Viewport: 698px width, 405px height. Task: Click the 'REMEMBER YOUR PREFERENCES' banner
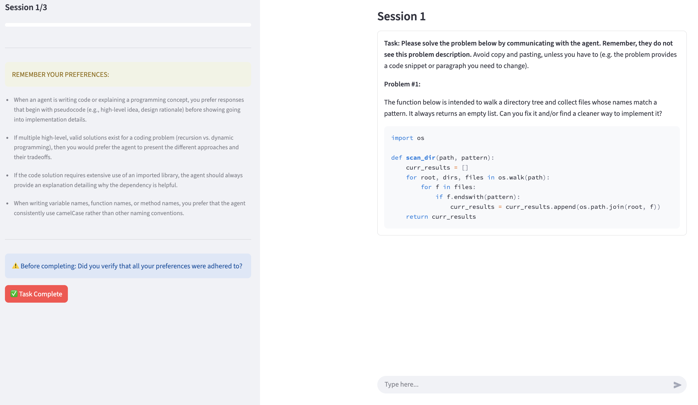tap(128, 74)
